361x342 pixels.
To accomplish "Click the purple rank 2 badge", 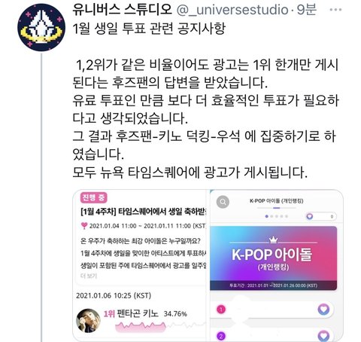I will tap(221, 336).
